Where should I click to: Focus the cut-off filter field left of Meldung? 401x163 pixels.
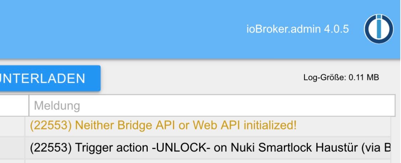pos(14,106)
